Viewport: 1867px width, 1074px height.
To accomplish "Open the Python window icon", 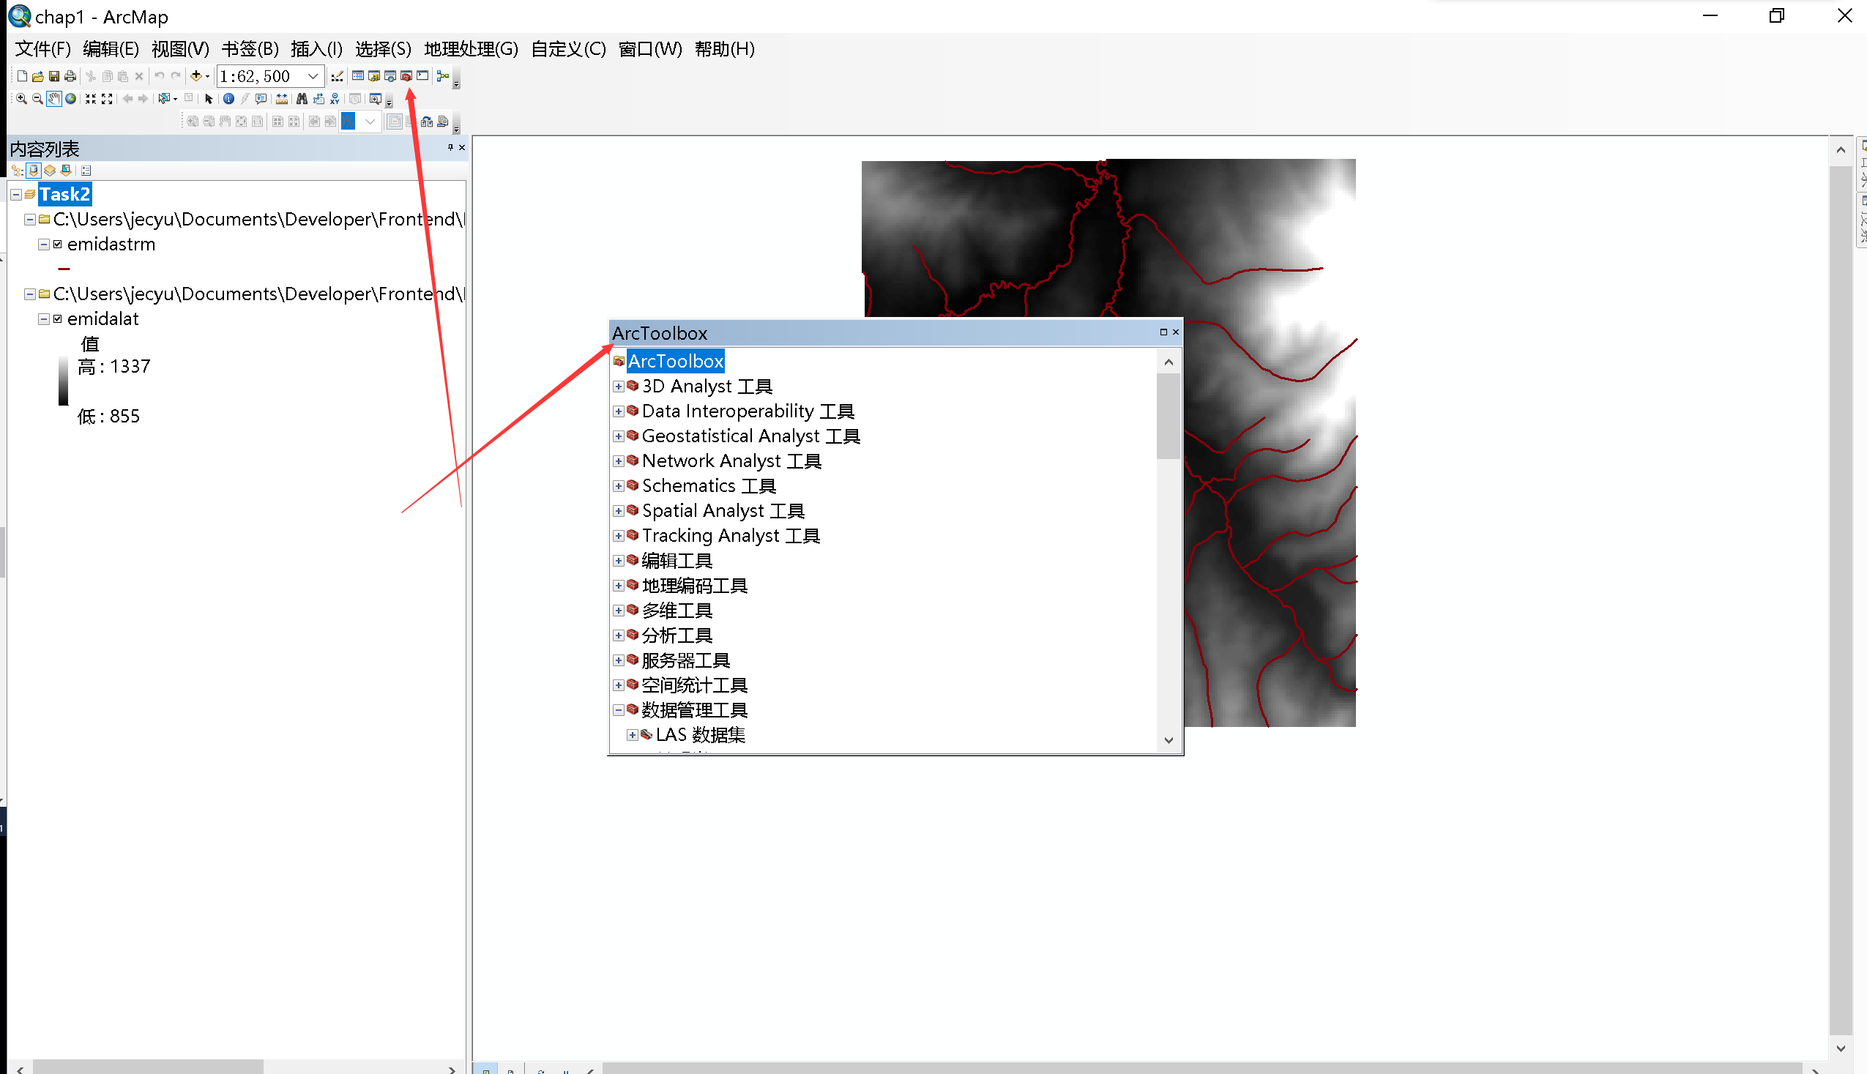I will (x=422, y=76).
